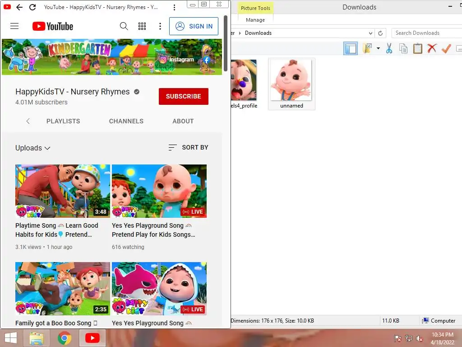Viewport: 462px width, 347px height.
Task: Click the Cut scissors icon in Explorer
Action: (x=389, y=48)
